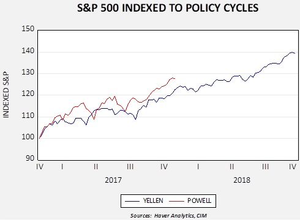Select the YELLEN legend label
300x220 pixels.
tap(153, 200)
